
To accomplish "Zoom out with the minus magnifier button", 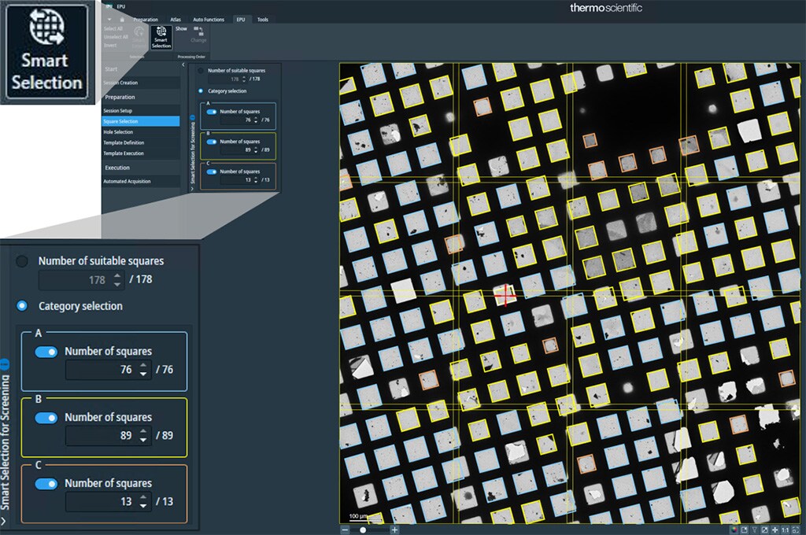I will pos(345,529).
